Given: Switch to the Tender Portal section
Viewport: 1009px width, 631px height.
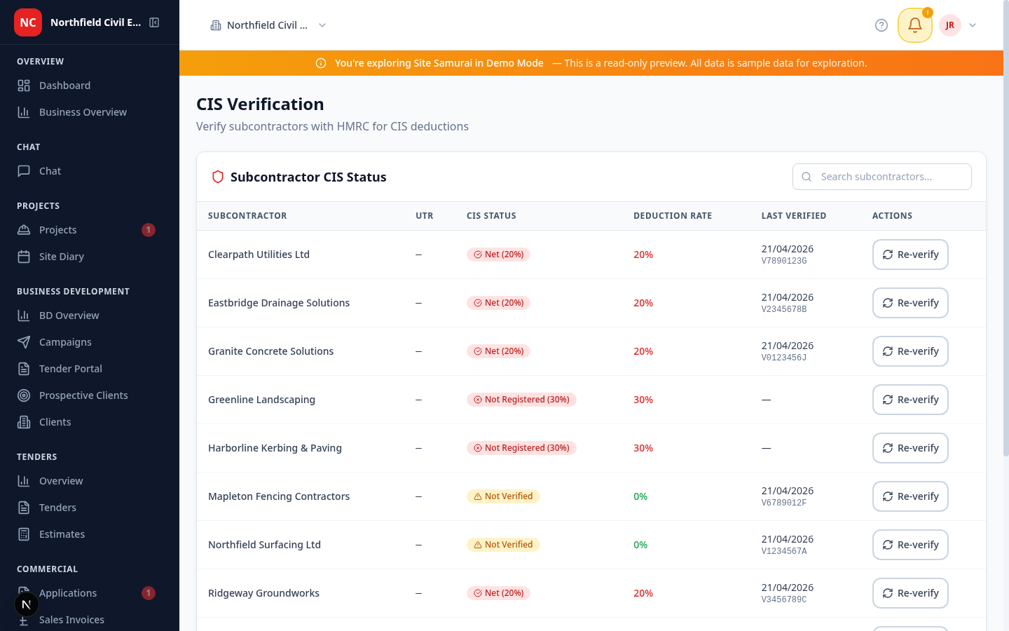Looking at the screenshot, I should (x=70, y=368).
